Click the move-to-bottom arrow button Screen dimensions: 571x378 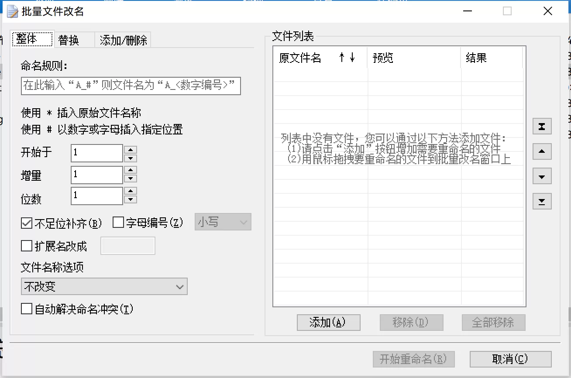(542, 202)
